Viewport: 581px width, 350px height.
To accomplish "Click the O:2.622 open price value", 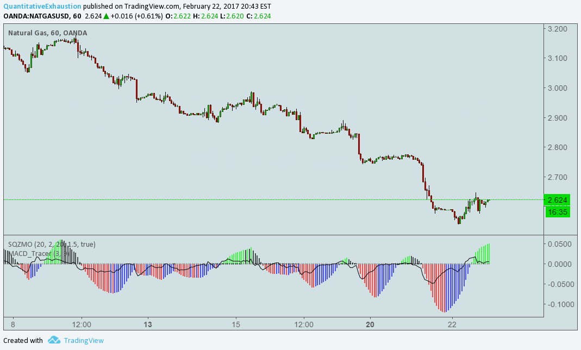I will pos(178,16).
